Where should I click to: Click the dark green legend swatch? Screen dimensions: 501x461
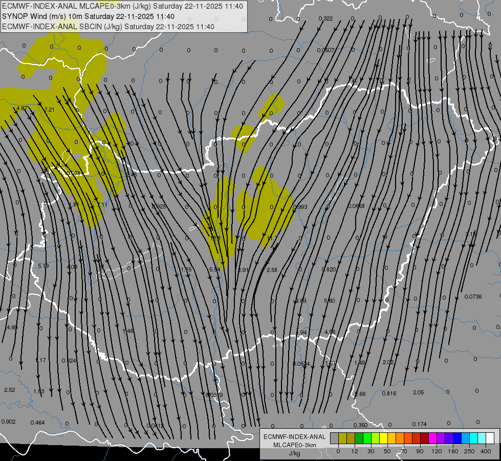(x=359, y=438)
